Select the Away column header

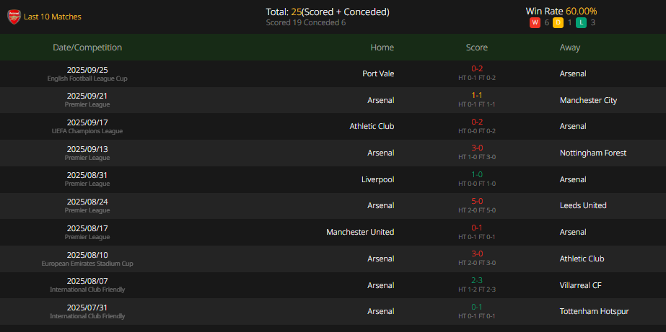569,48
